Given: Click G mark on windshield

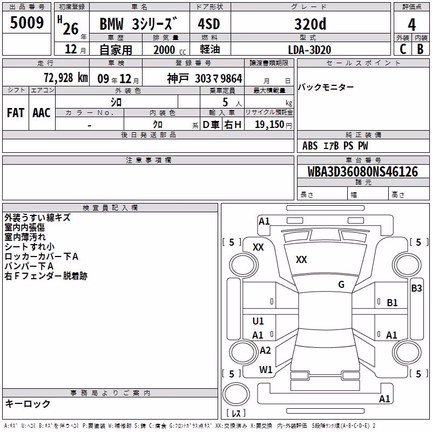Looking at the screenshot, I should click(x=341, y=285).
